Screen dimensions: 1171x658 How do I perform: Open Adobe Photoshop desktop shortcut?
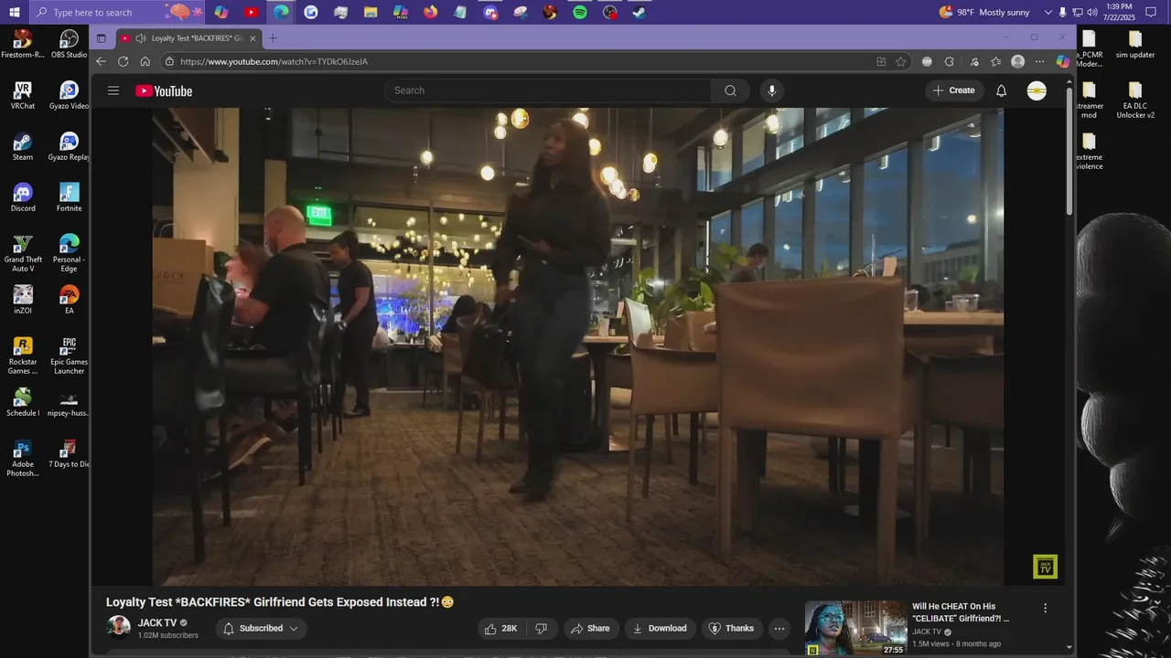tap(23, 458)
